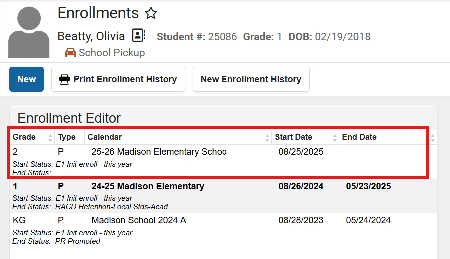The image size is (450, 259).
Task: Click the School Pickup label
Action: (x=112, y=53)
